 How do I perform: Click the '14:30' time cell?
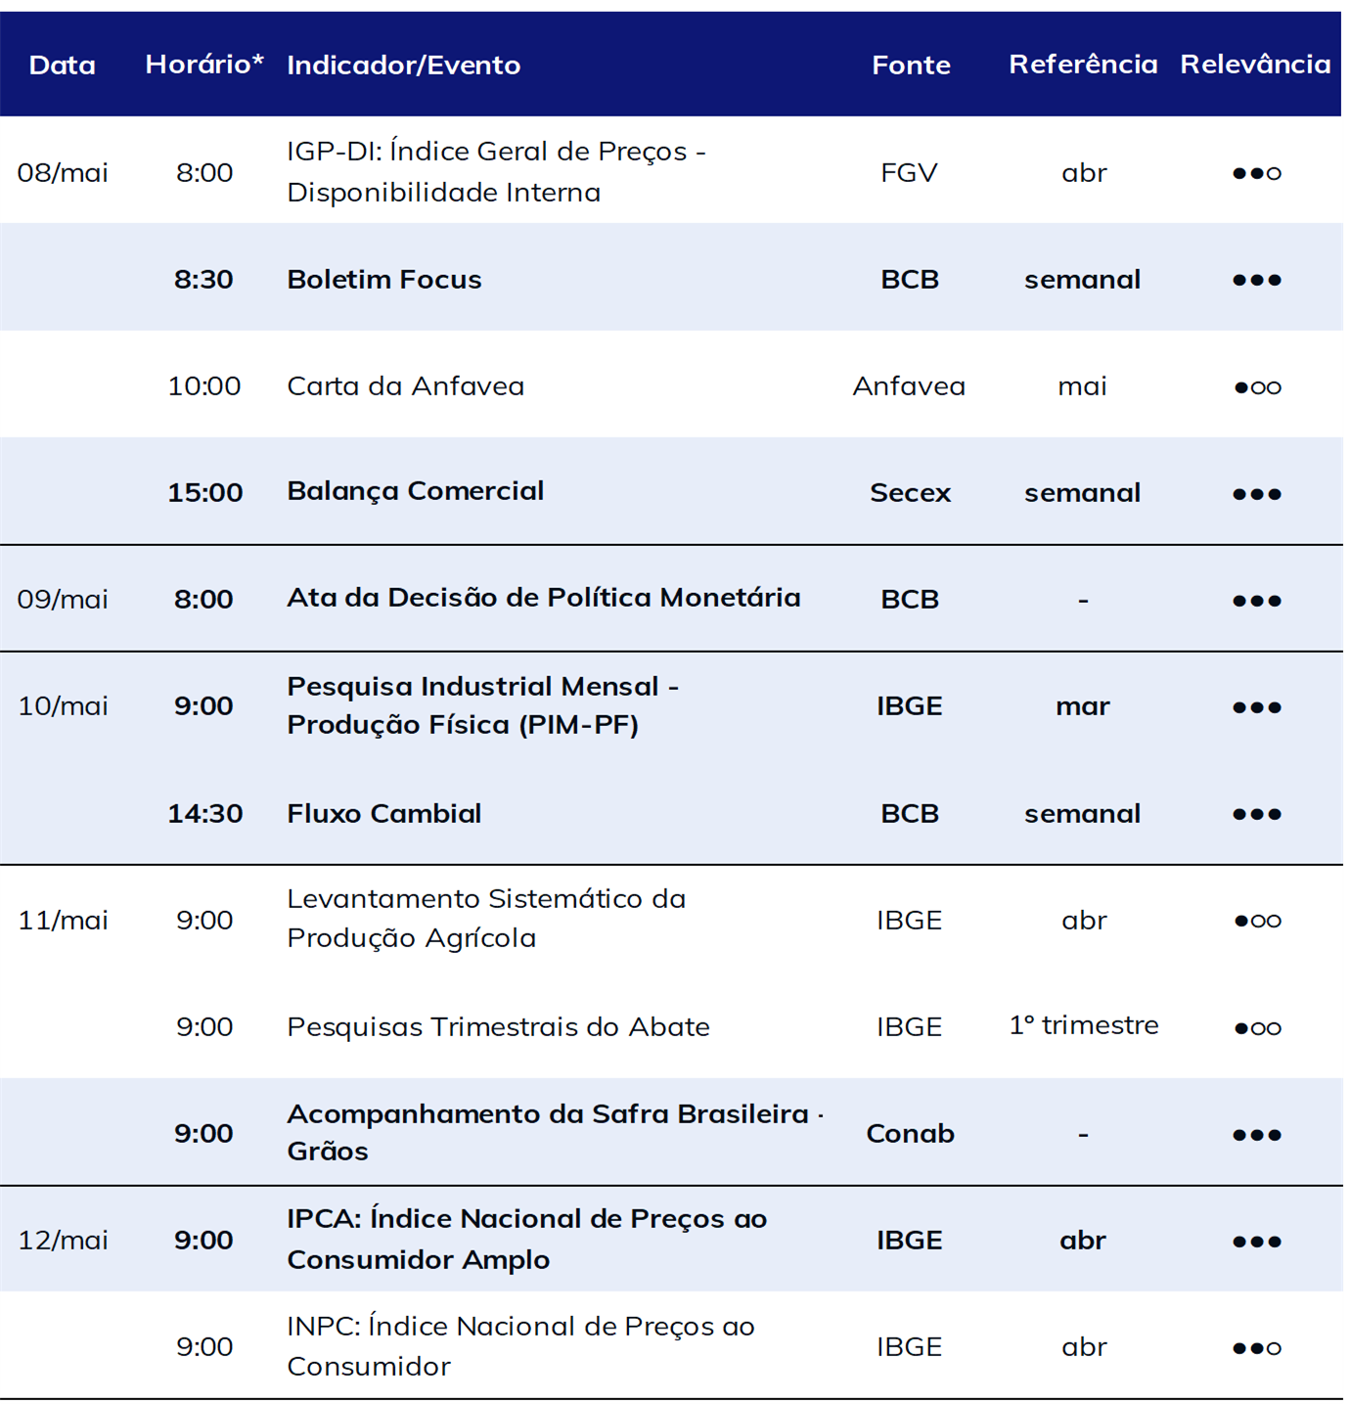(204, 813)
